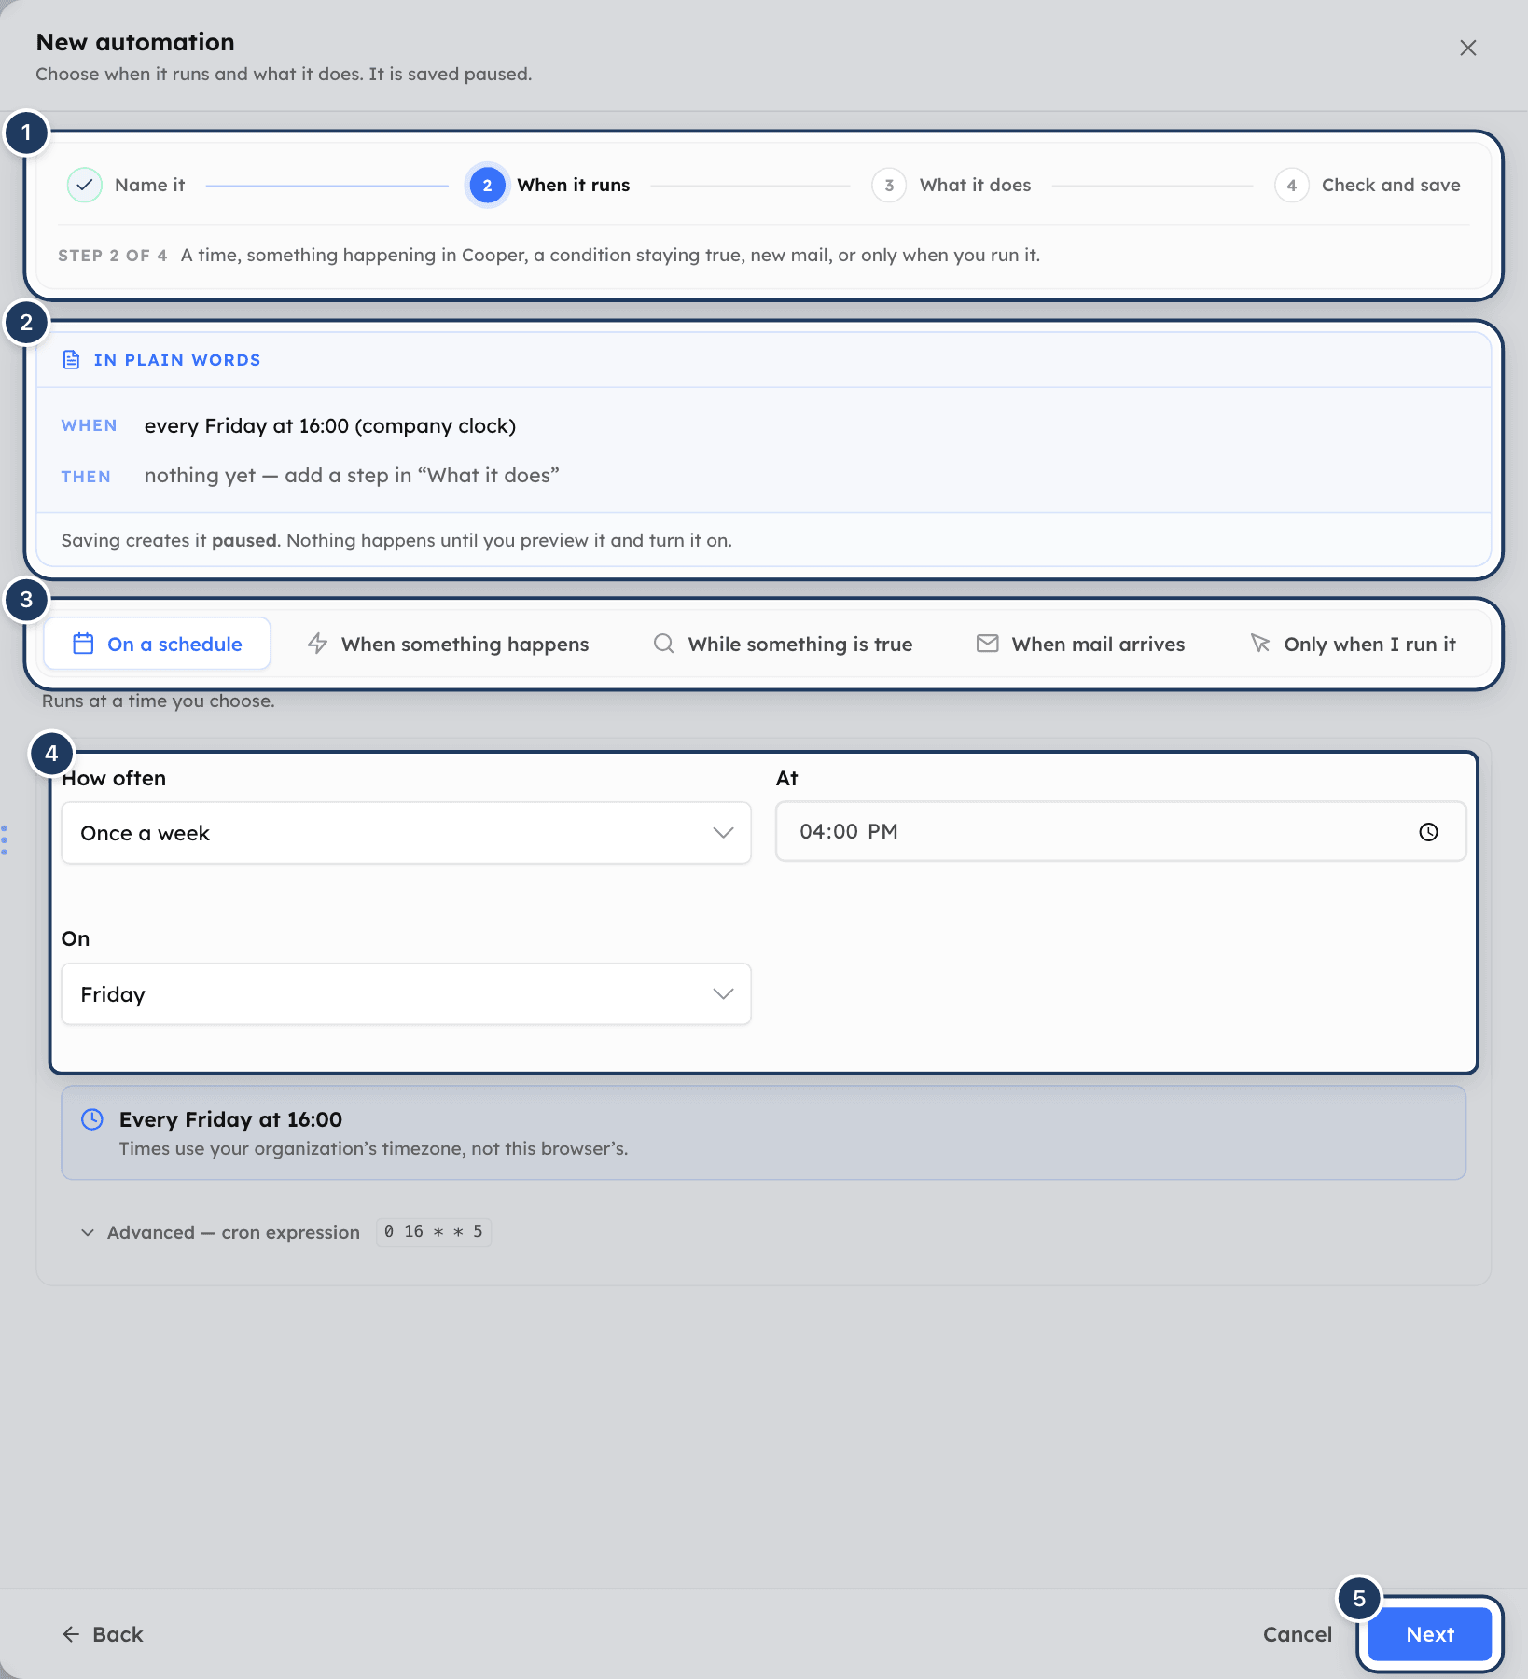This screenshot has width=1528, height=1679.
Task: Choose the Only when I run it tab
Action: (1353, 644)
